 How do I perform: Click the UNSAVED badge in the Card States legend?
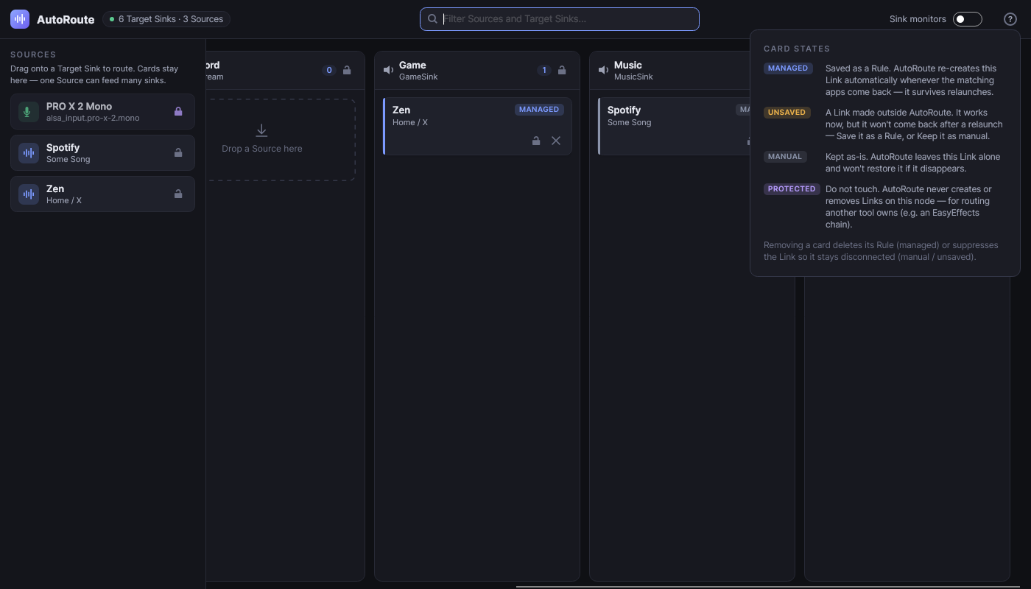(787, 113)
